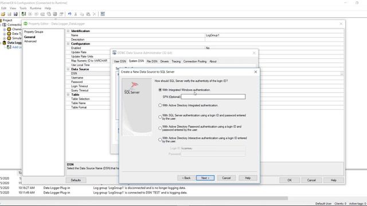Switch to the Tracing tab

tap(176, 61)
